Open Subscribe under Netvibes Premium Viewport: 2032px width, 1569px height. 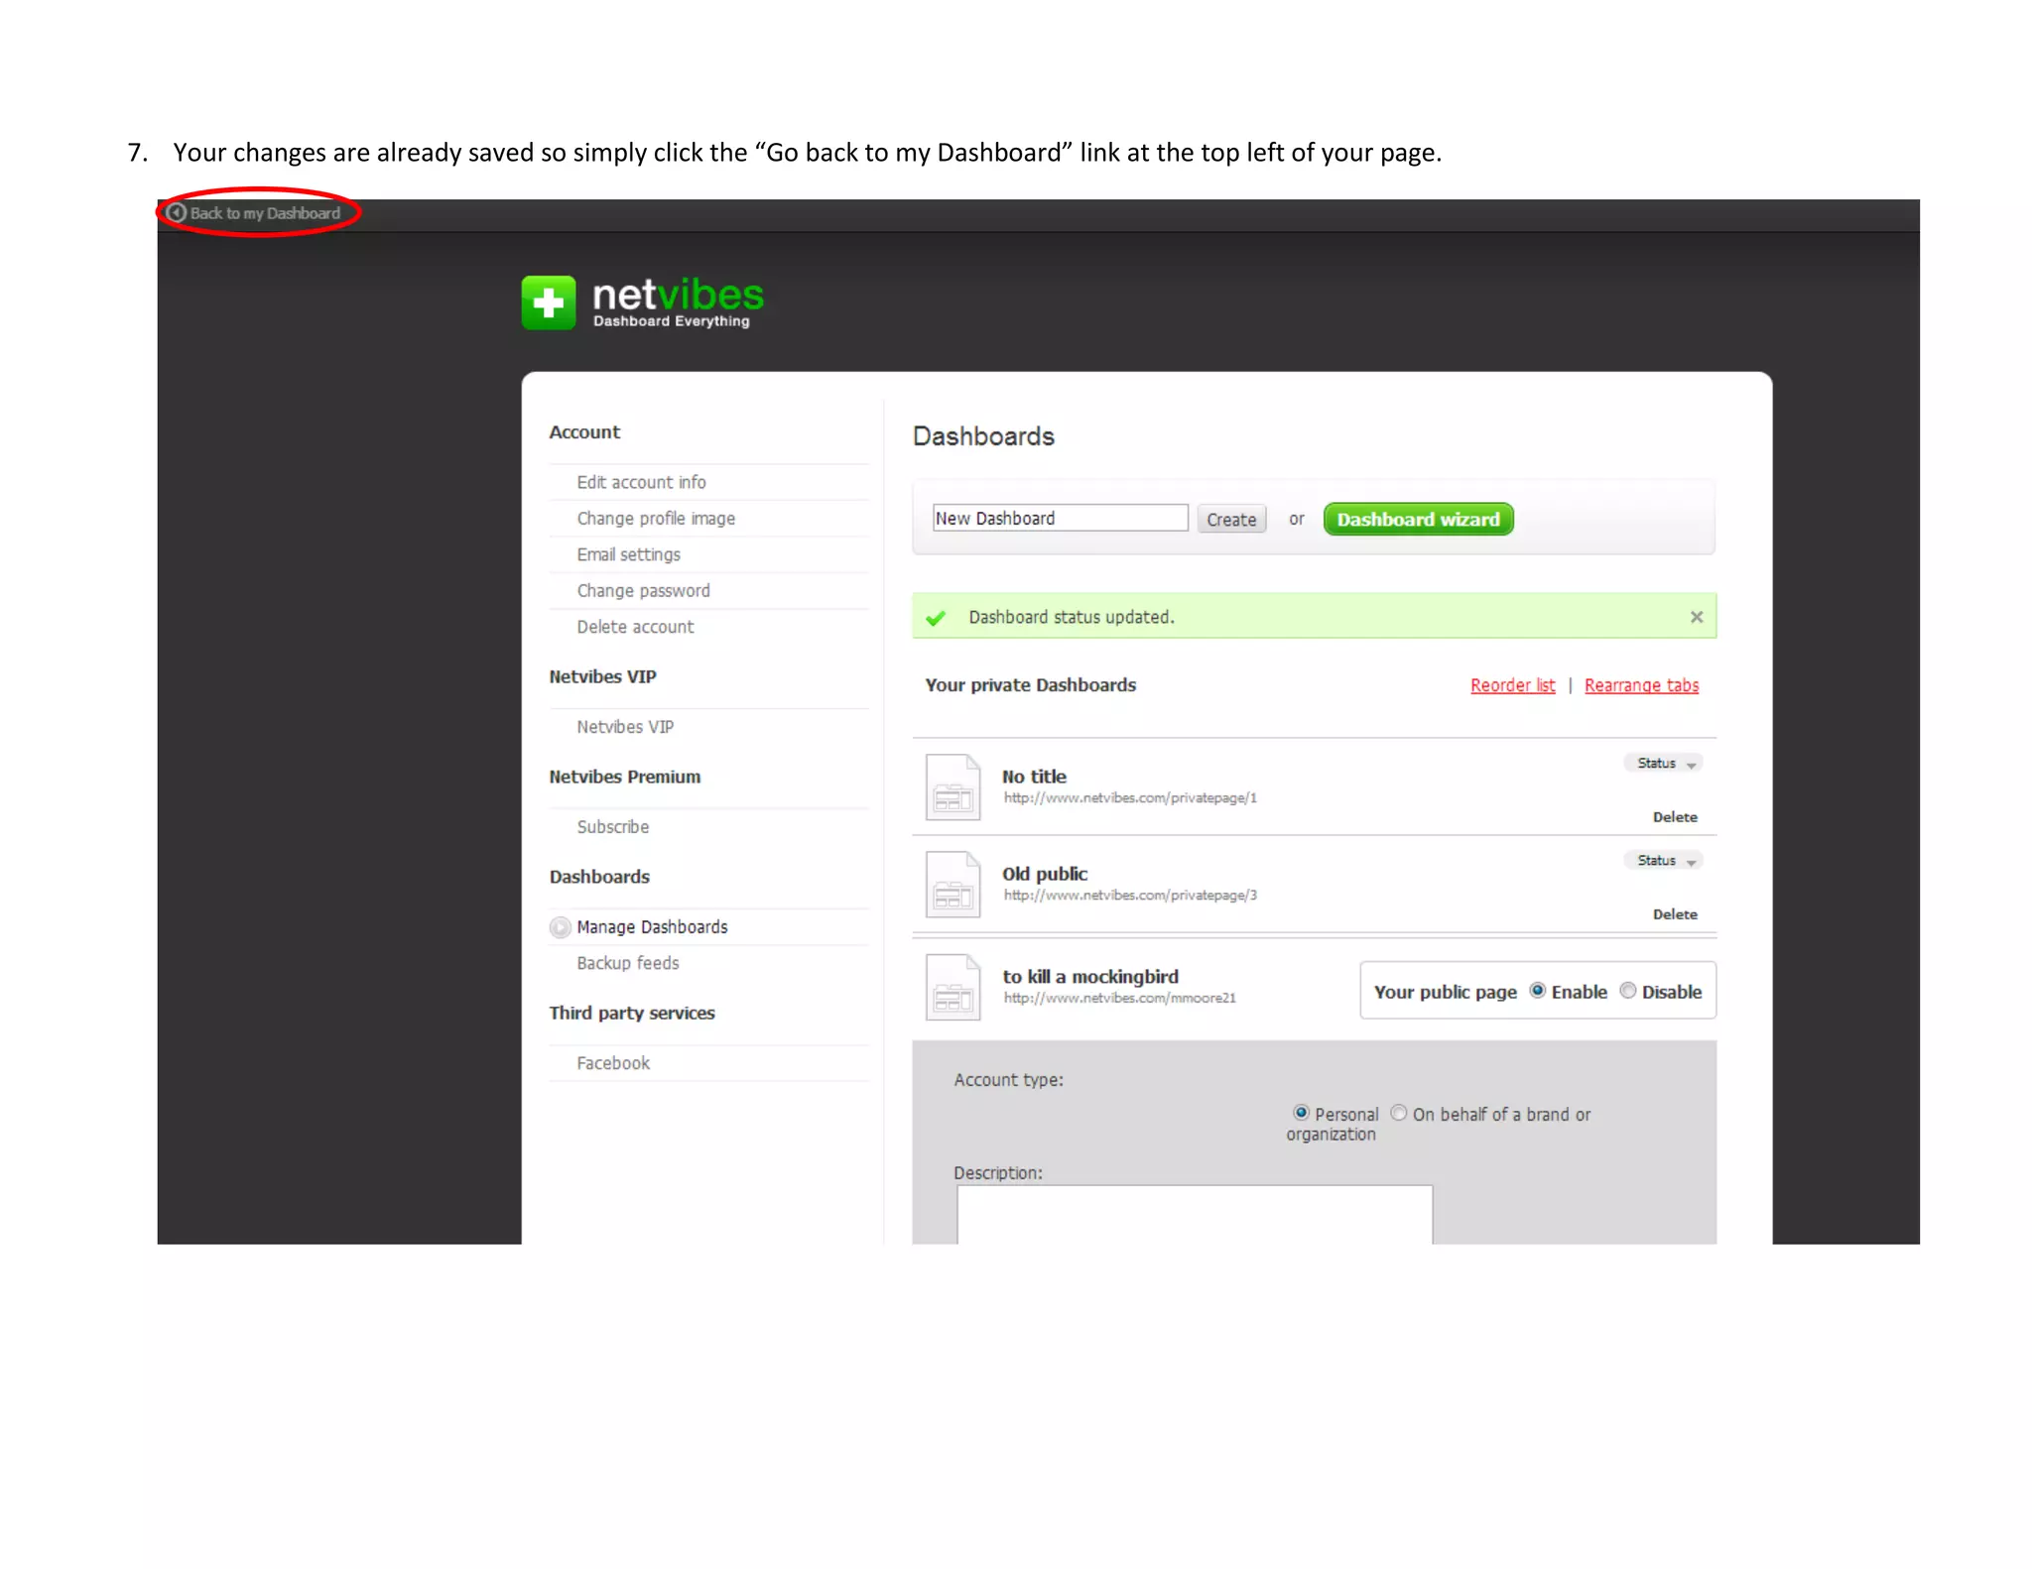(x=612, y=827)
